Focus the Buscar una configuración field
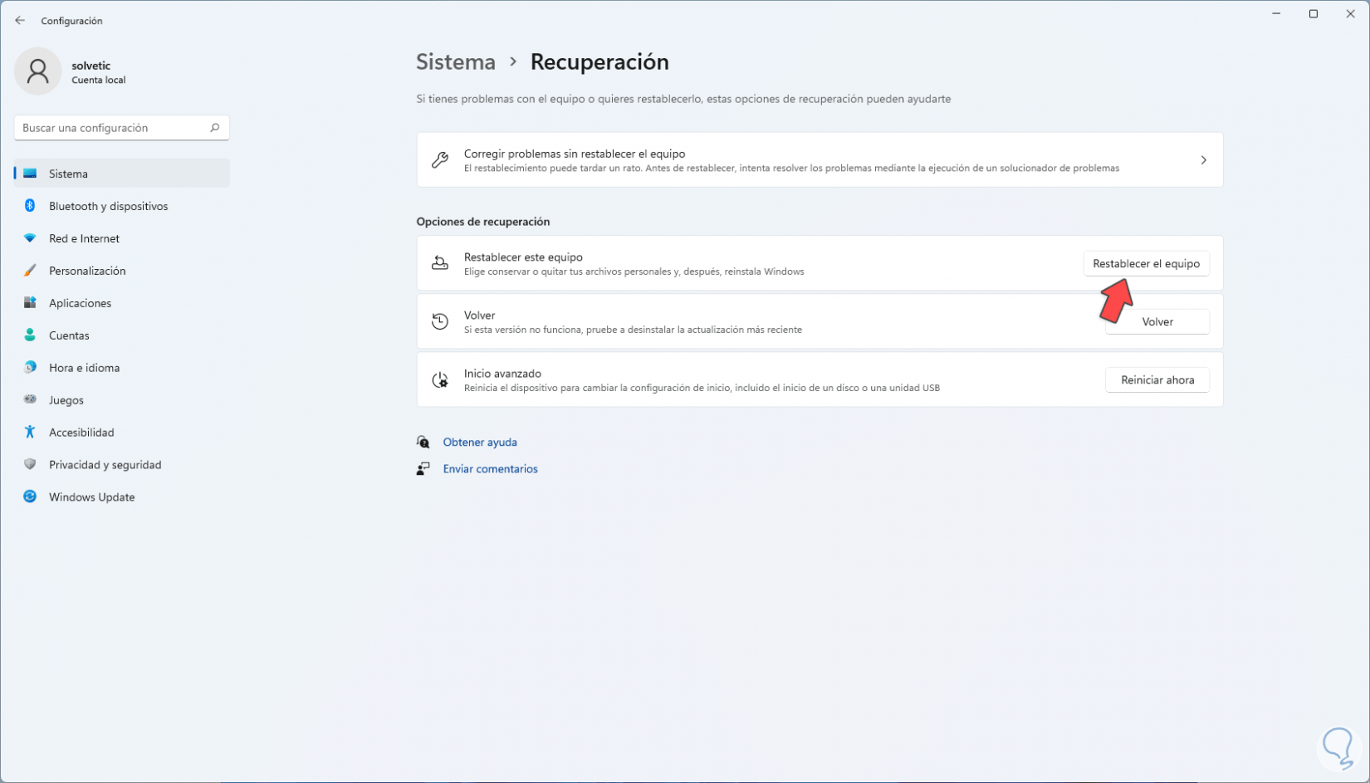The width and height of the screenshot is (1370, 783). [112, 128]
